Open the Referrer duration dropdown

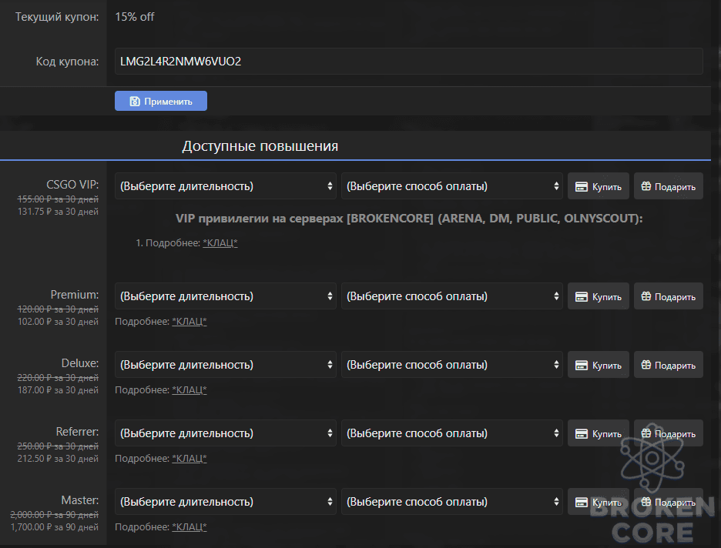[225, 433]
